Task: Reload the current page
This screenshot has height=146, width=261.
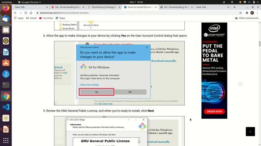Action: (26, 13)
